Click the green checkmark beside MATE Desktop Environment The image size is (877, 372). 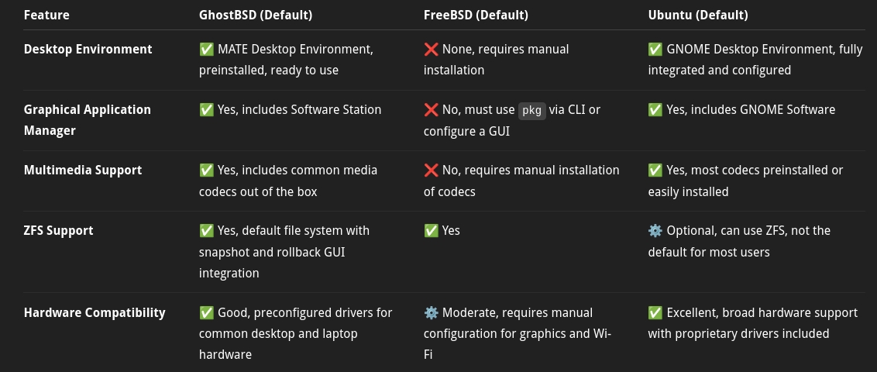point(206,50)
